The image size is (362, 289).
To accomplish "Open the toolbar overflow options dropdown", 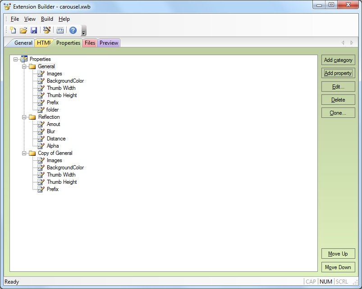I will click(x=83, y=31).
